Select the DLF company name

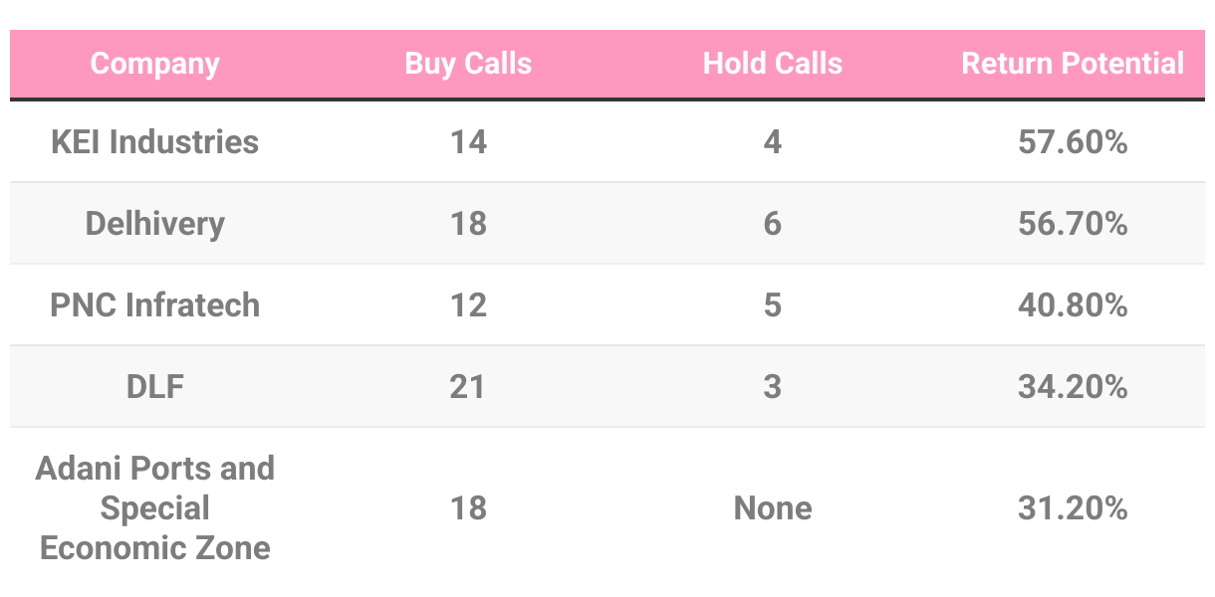(154, 386)
